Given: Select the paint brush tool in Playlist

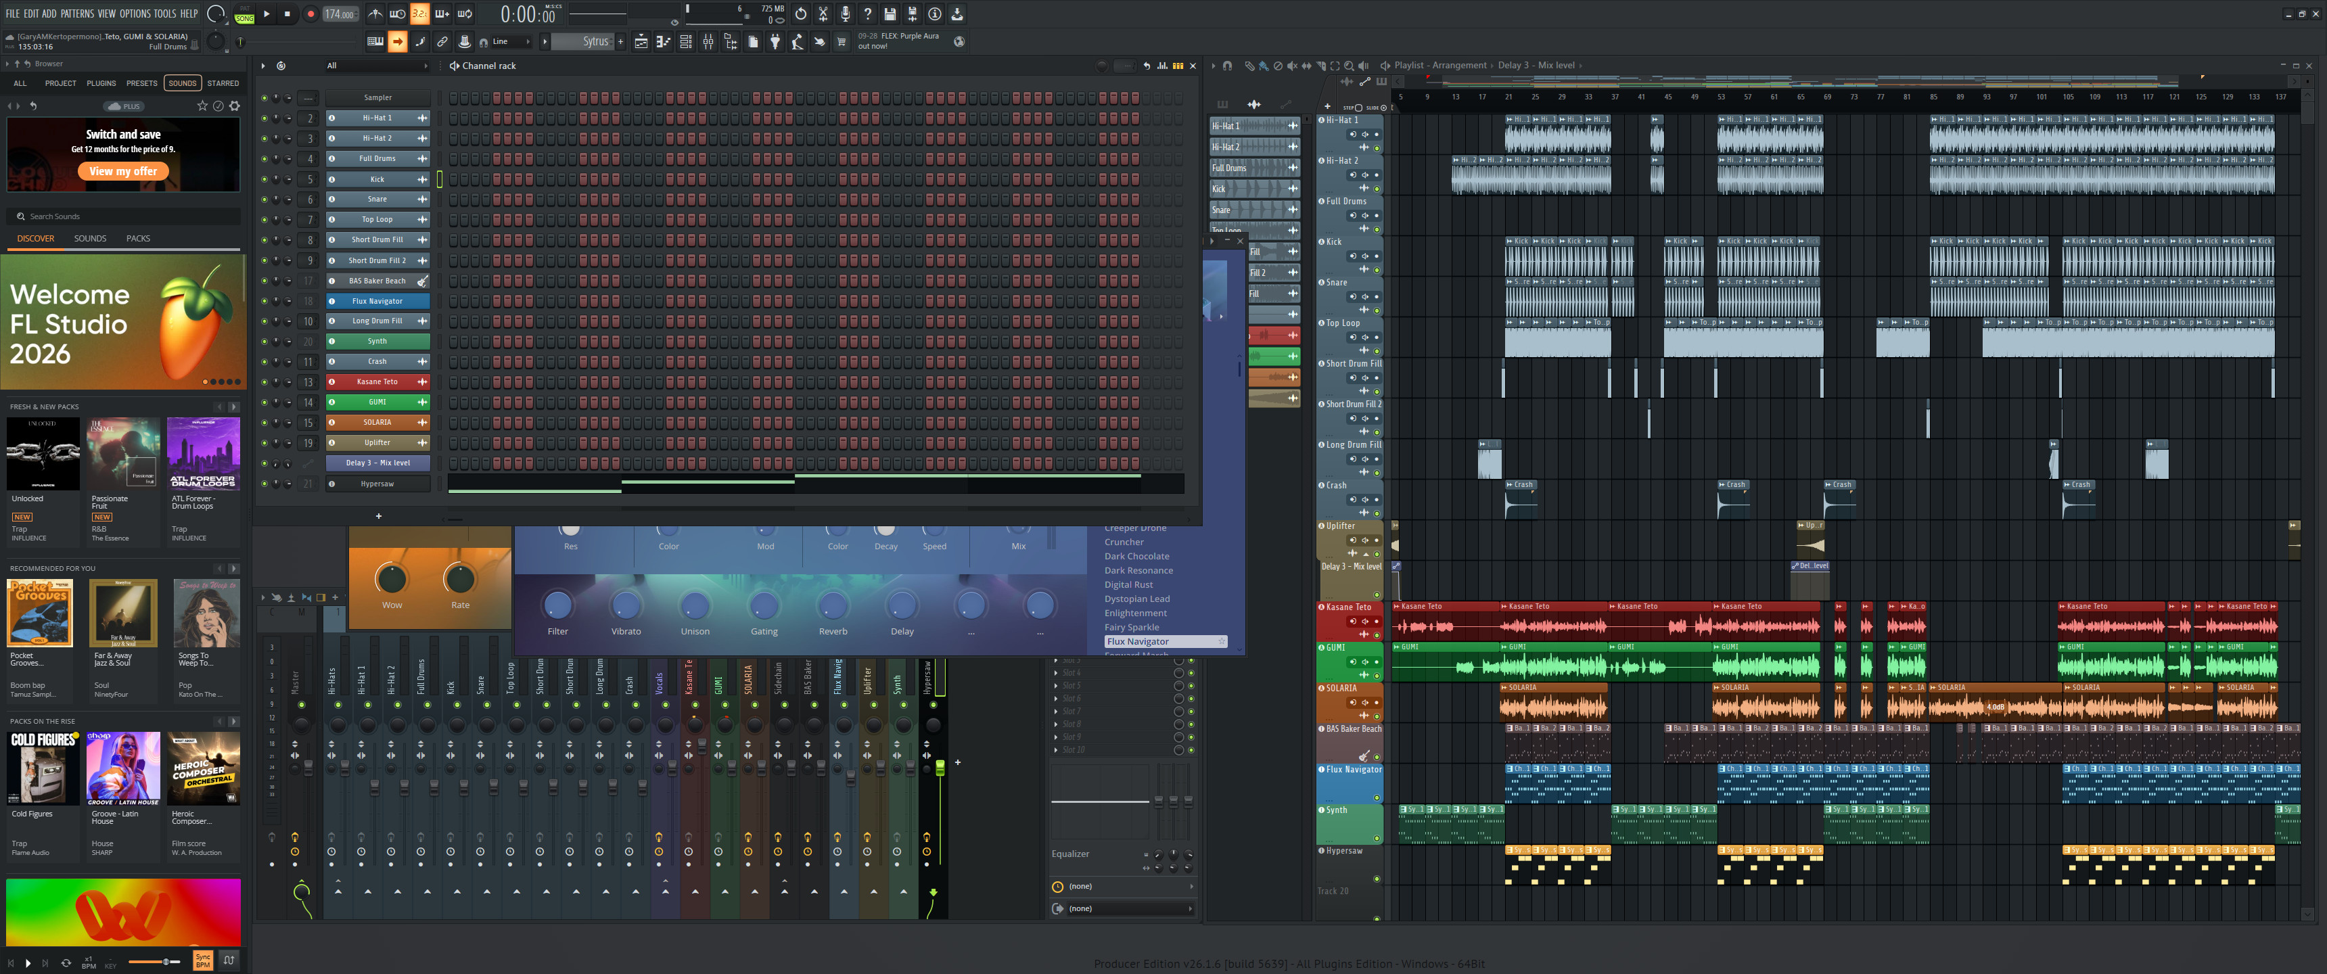Looking at the screenshot, I should pos(1263,66).
